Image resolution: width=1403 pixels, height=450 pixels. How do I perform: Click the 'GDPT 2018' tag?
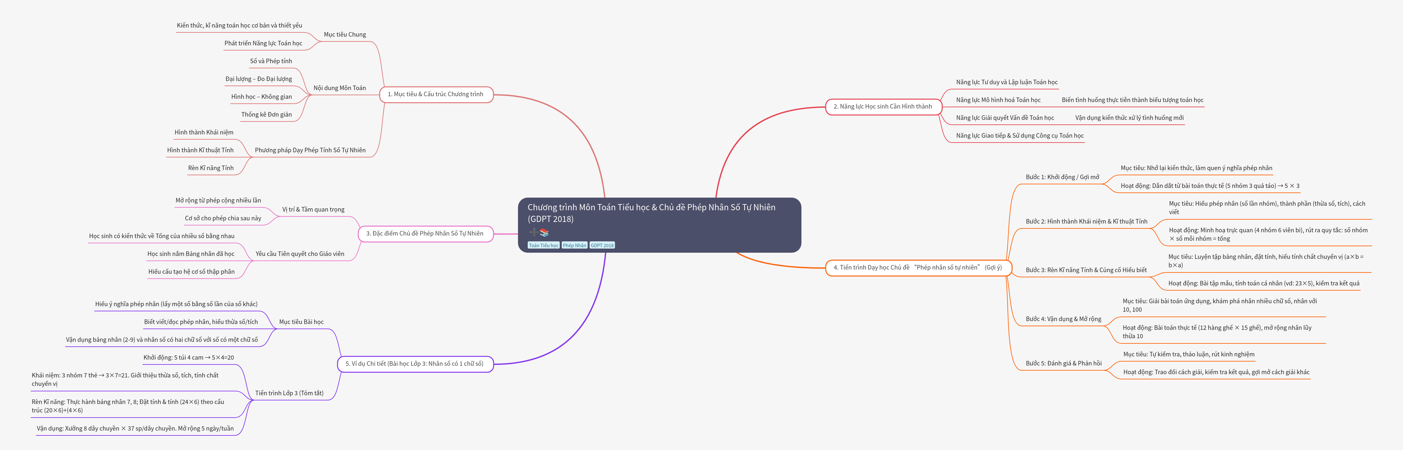(x=602, y=246)
